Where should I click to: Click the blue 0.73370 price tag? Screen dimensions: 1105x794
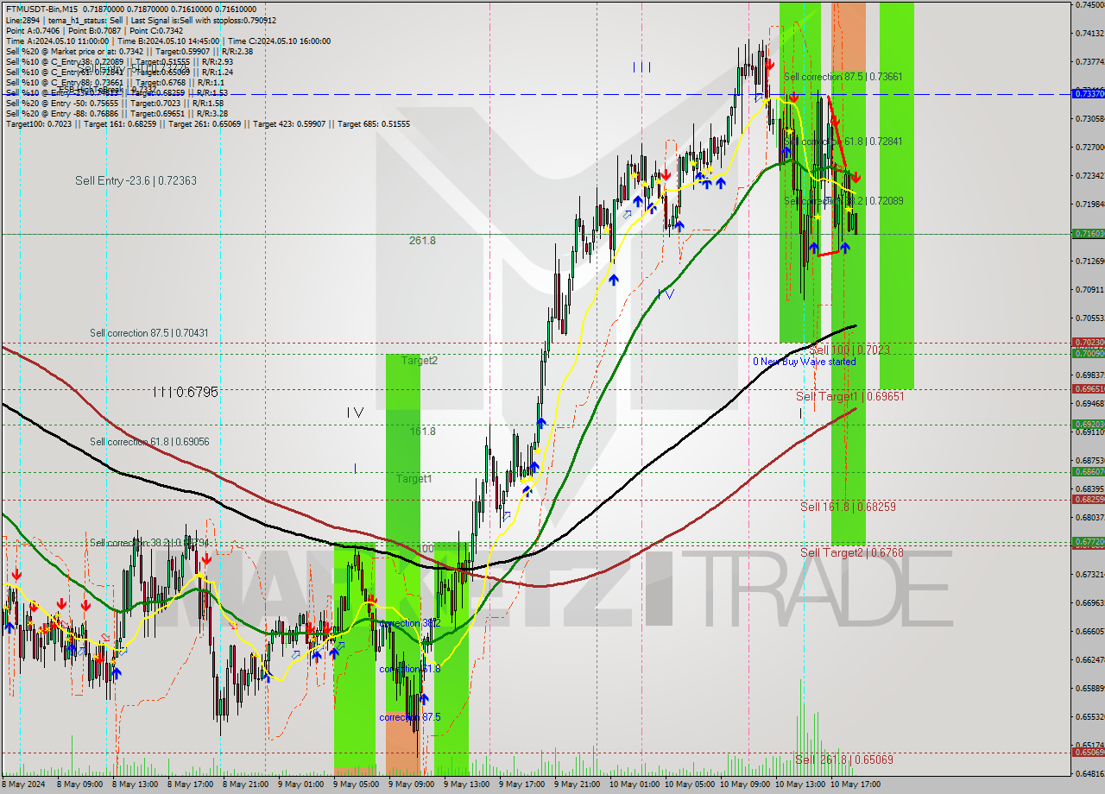tap(1088, 93)
